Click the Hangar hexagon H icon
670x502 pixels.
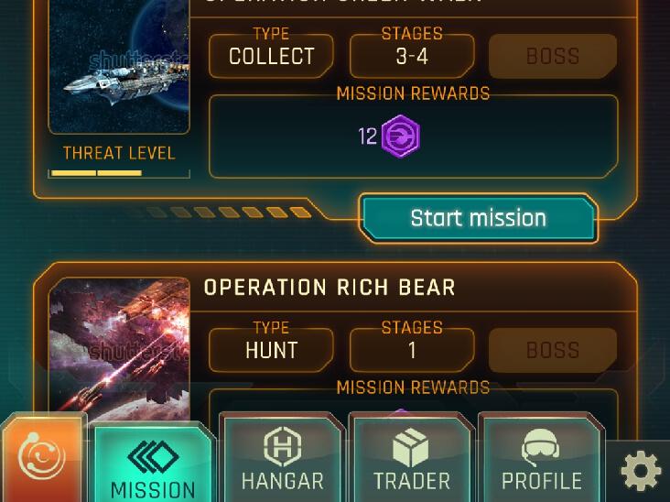point(282,446)
